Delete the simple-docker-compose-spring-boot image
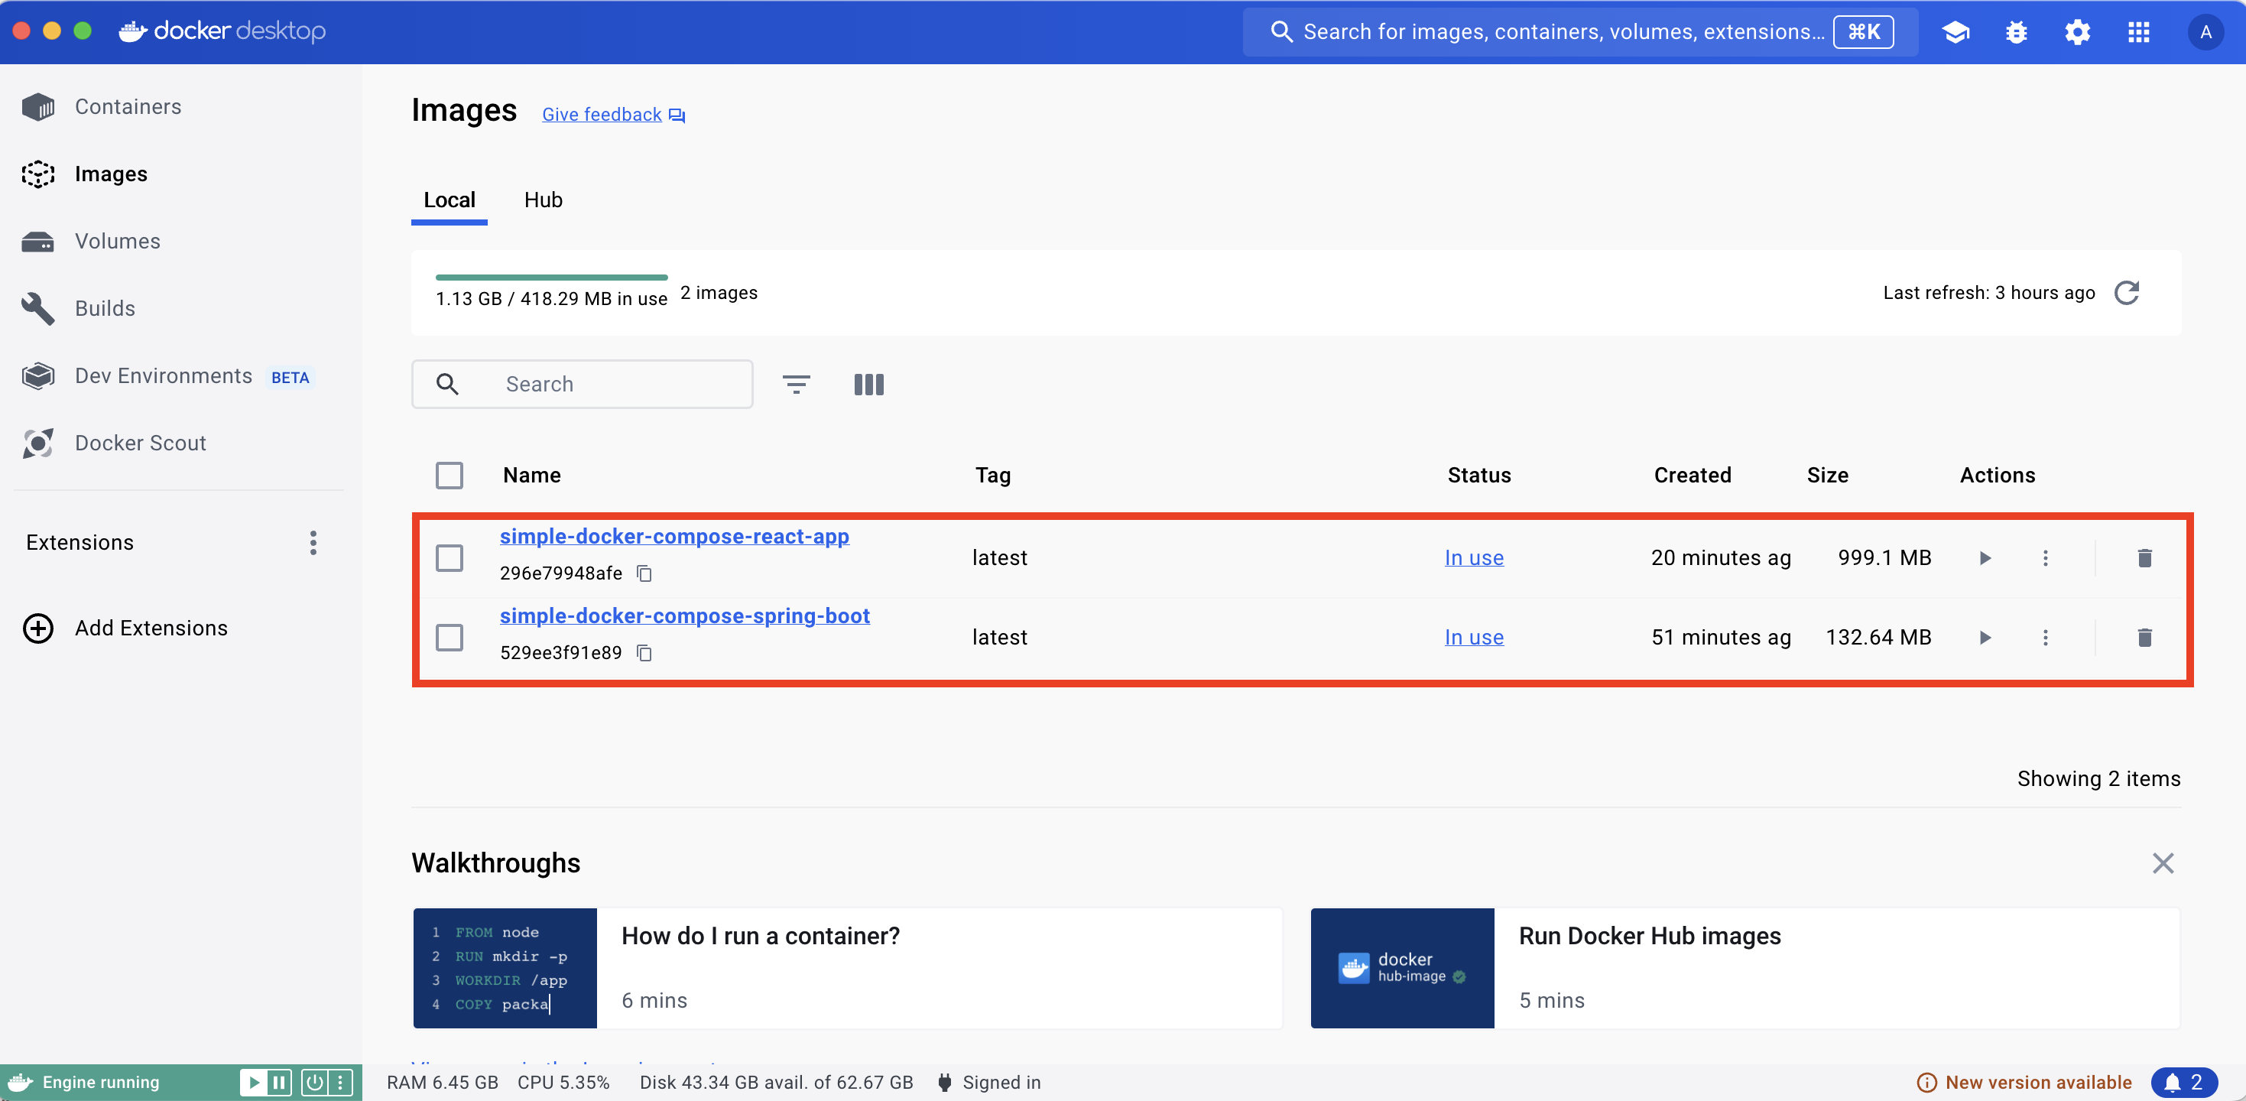This screenshot has width=2246, height=1101. click(x=2144, y=637)
